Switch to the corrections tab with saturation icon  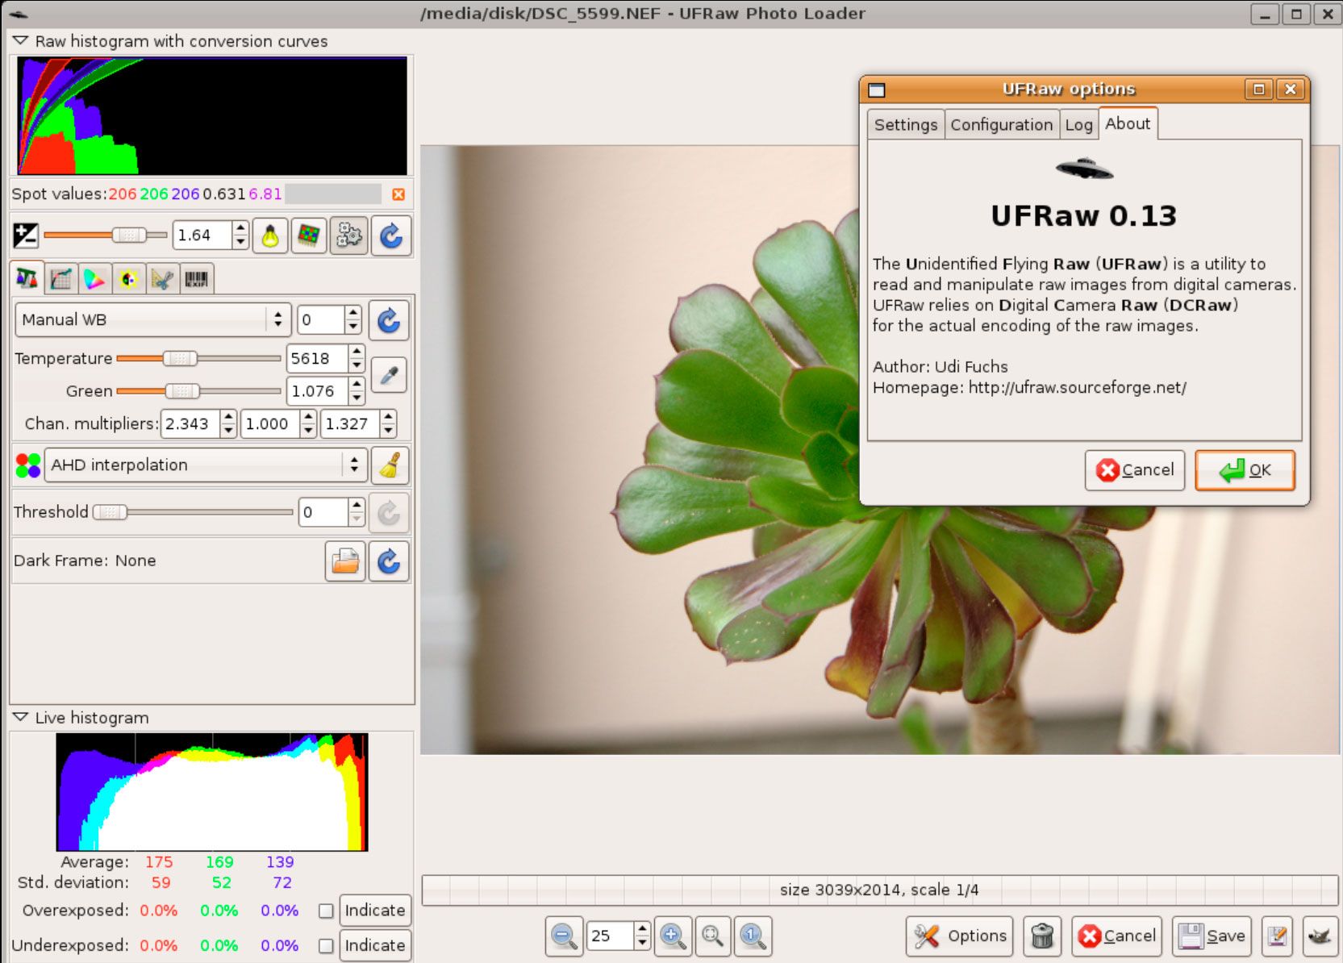127,278
